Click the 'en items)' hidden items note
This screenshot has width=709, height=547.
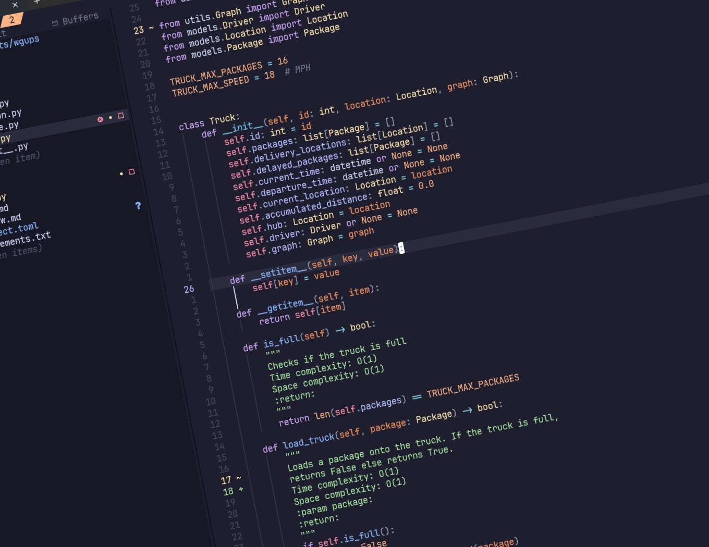click(x=21, y=253)
